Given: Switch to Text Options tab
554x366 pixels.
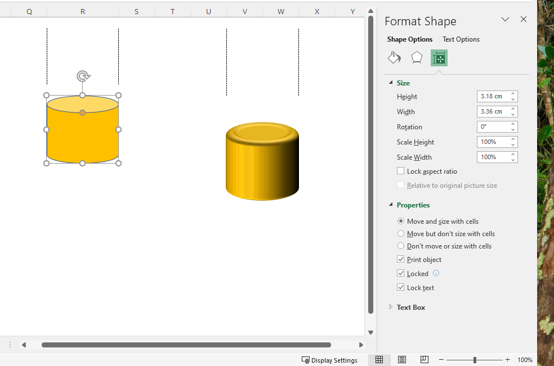Looking at the screenshot, I should [x=461, y=39].
